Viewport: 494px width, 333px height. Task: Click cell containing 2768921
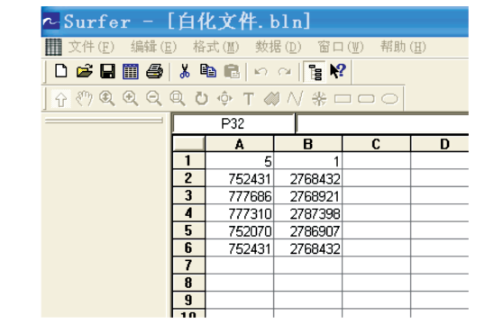coord(307,196)
